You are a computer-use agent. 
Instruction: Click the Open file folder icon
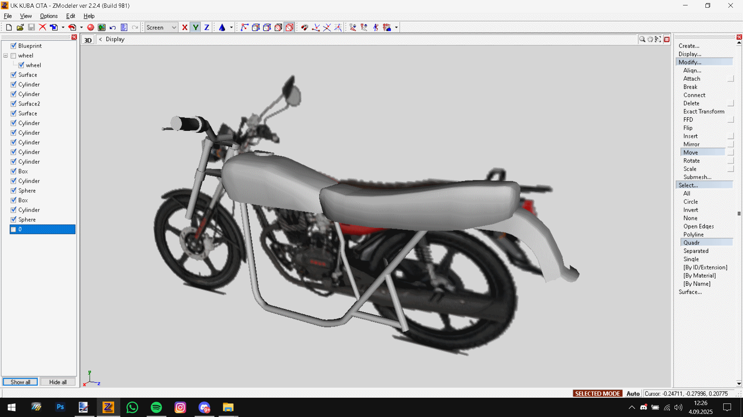pos(20,27)
